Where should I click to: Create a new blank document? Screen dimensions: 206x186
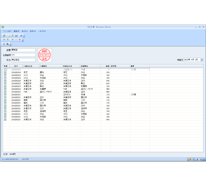pos(9,35)
